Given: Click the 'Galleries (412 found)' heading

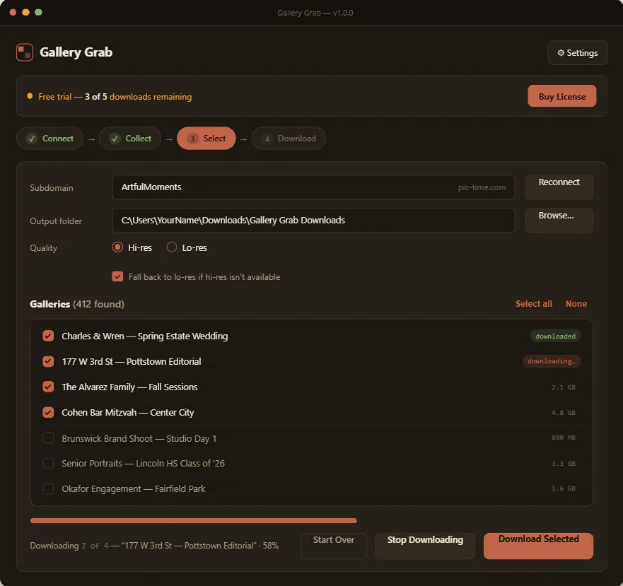Looking at the screenshot, I should [76, 304].
